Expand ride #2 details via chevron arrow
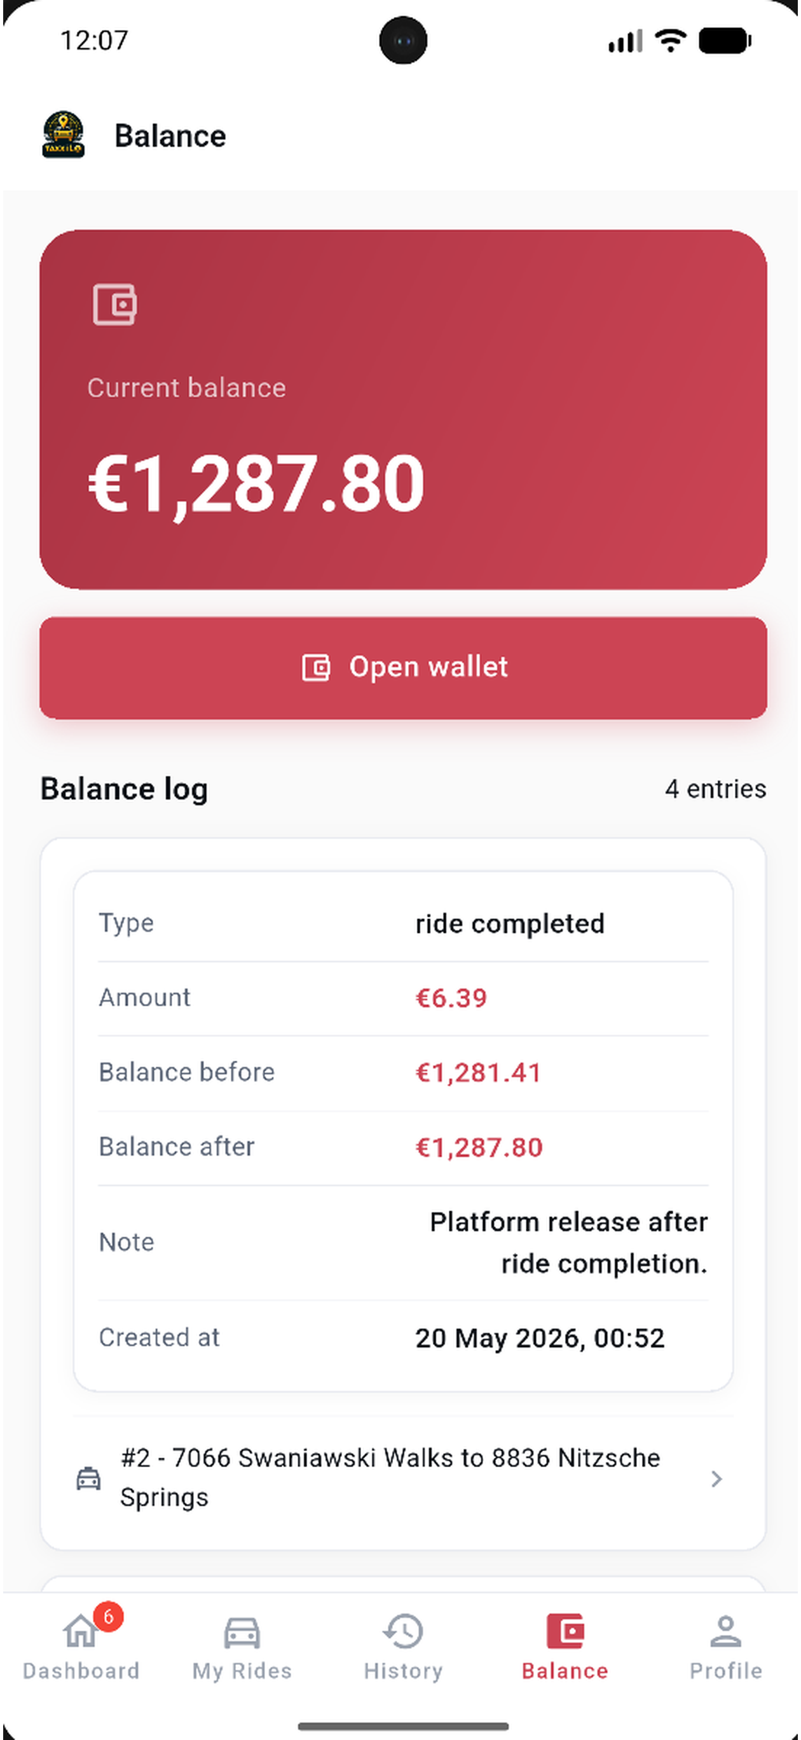Viewport: 801px width, 1740px height. coord(716,1479)
